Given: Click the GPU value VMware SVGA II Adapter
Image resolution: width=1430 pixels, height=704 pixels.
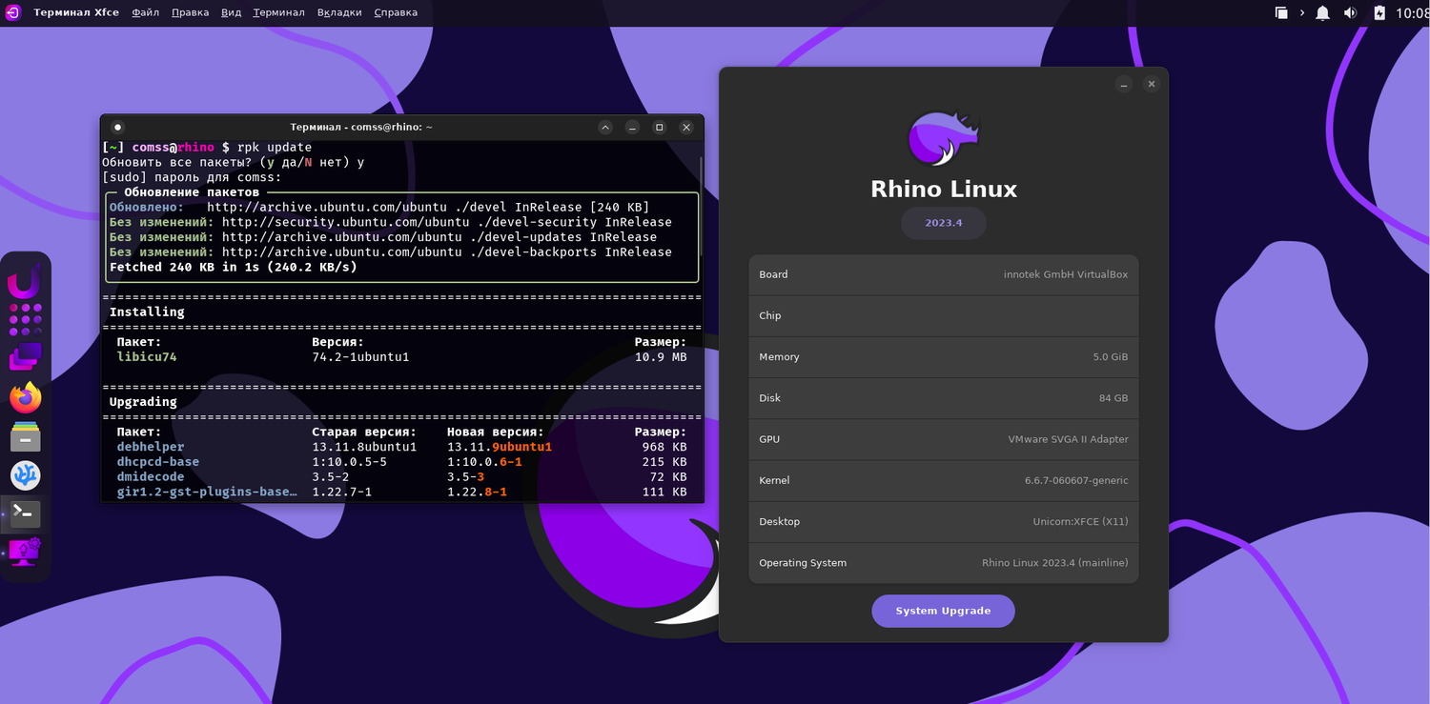Looking at the screenshot, I should click(1069, 439).
